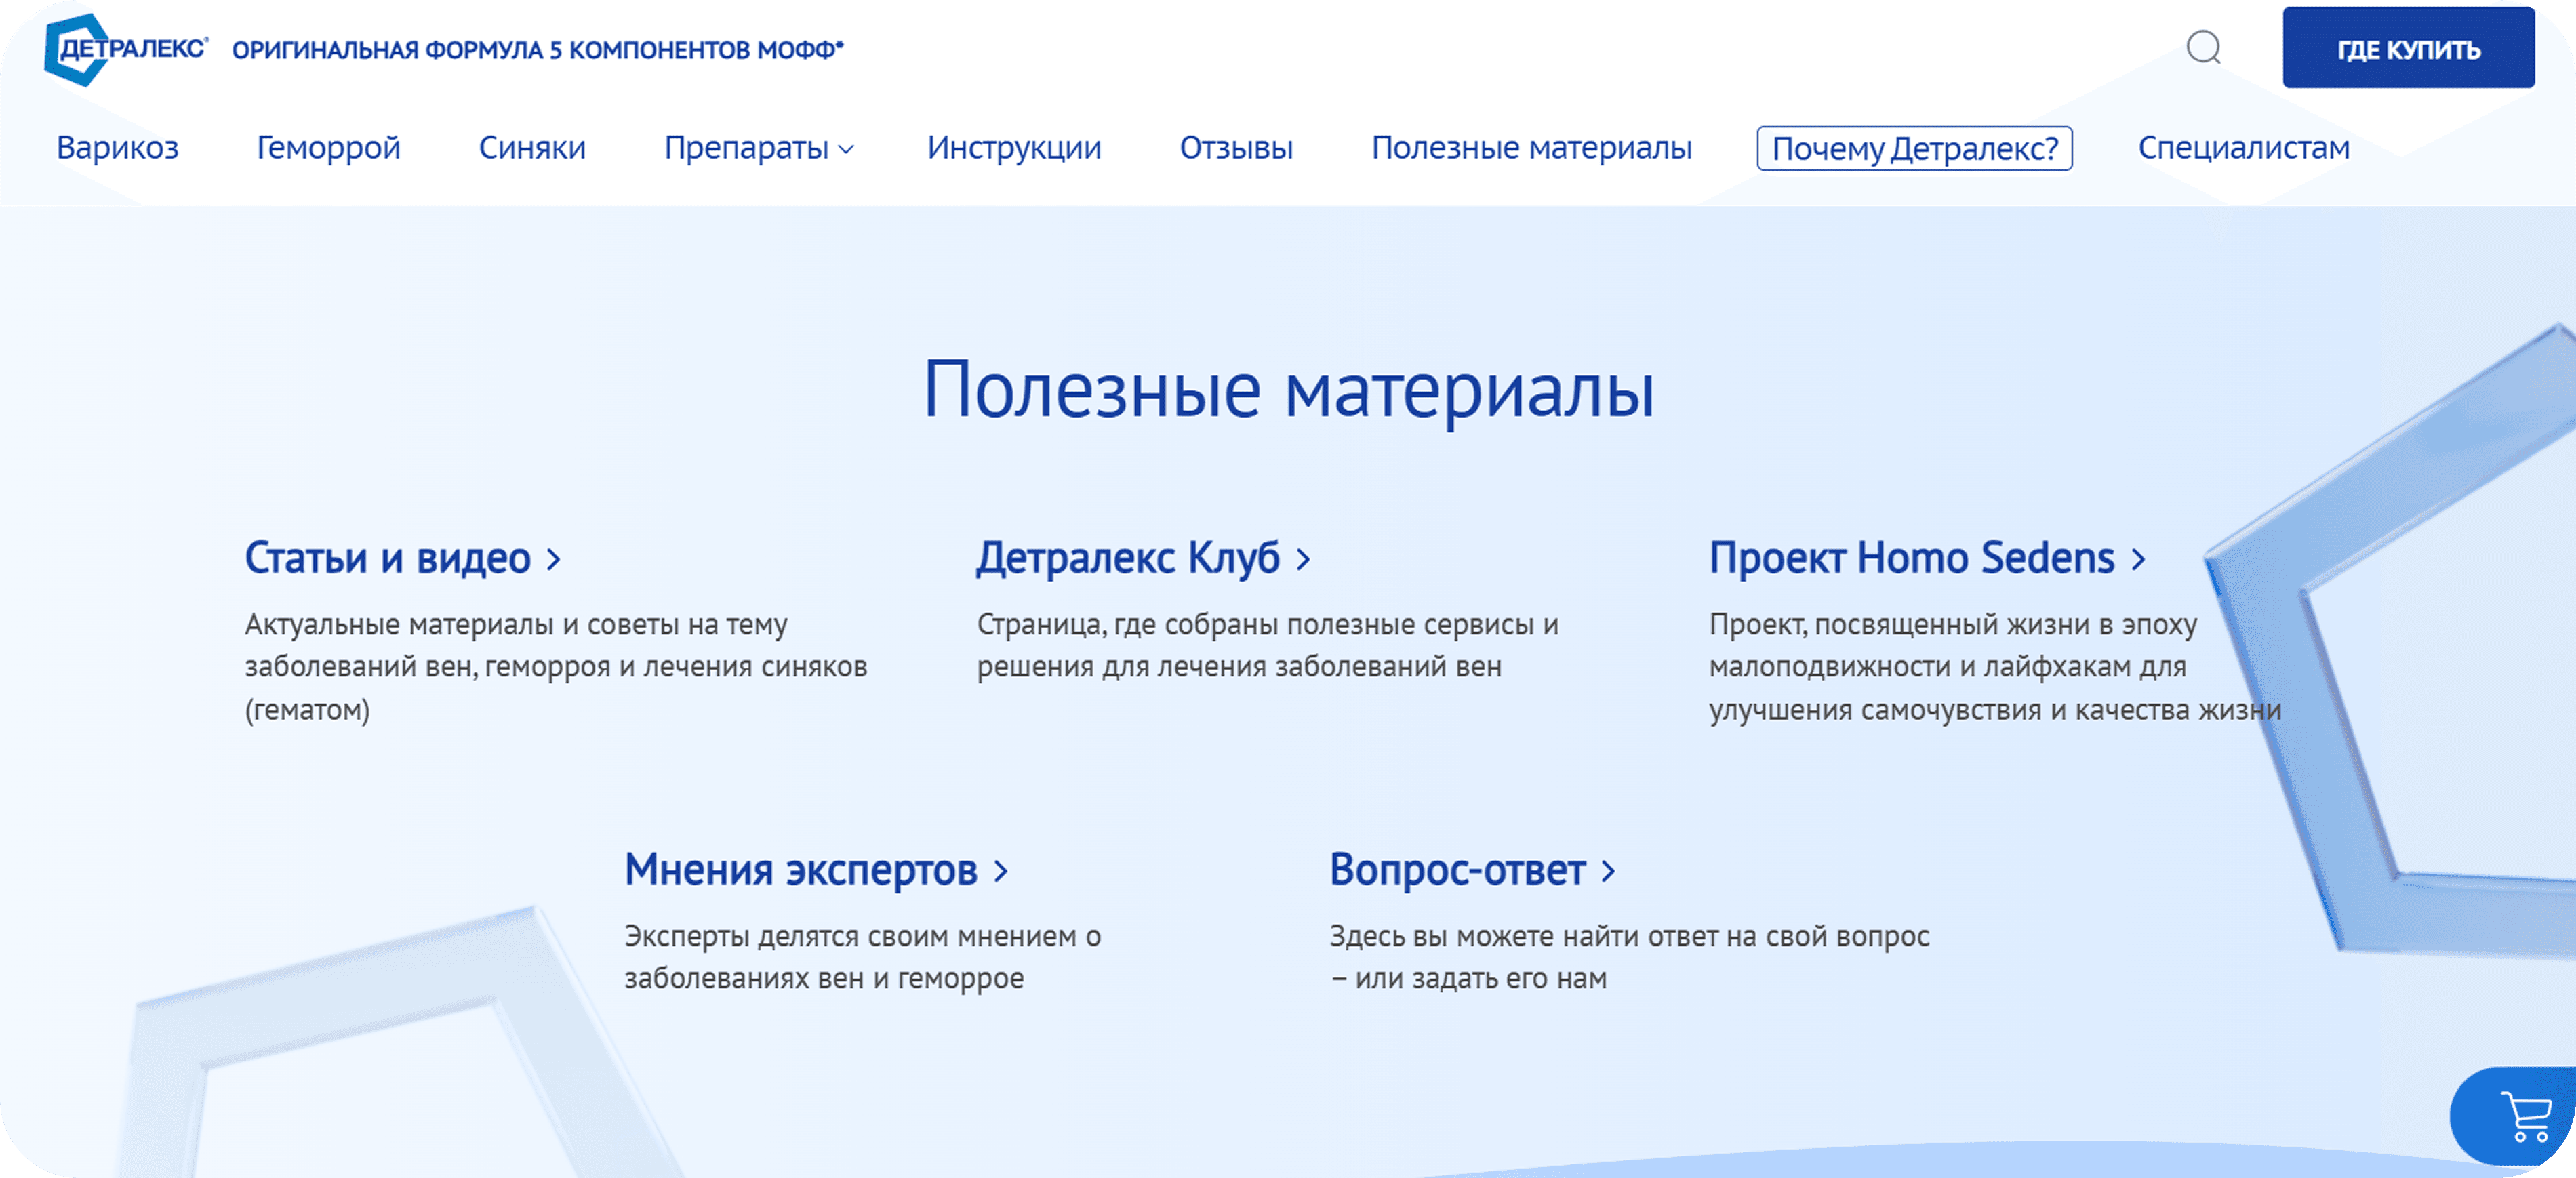Open the Статьи и видео link
Viewport: 2576px width, 1178px height.
coord(387,558)
